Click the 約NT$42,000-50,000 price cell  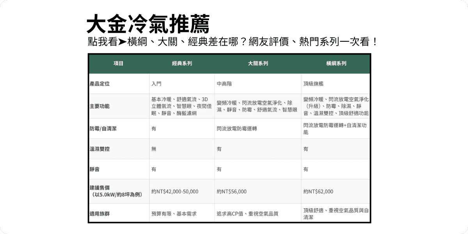[175, 191]
